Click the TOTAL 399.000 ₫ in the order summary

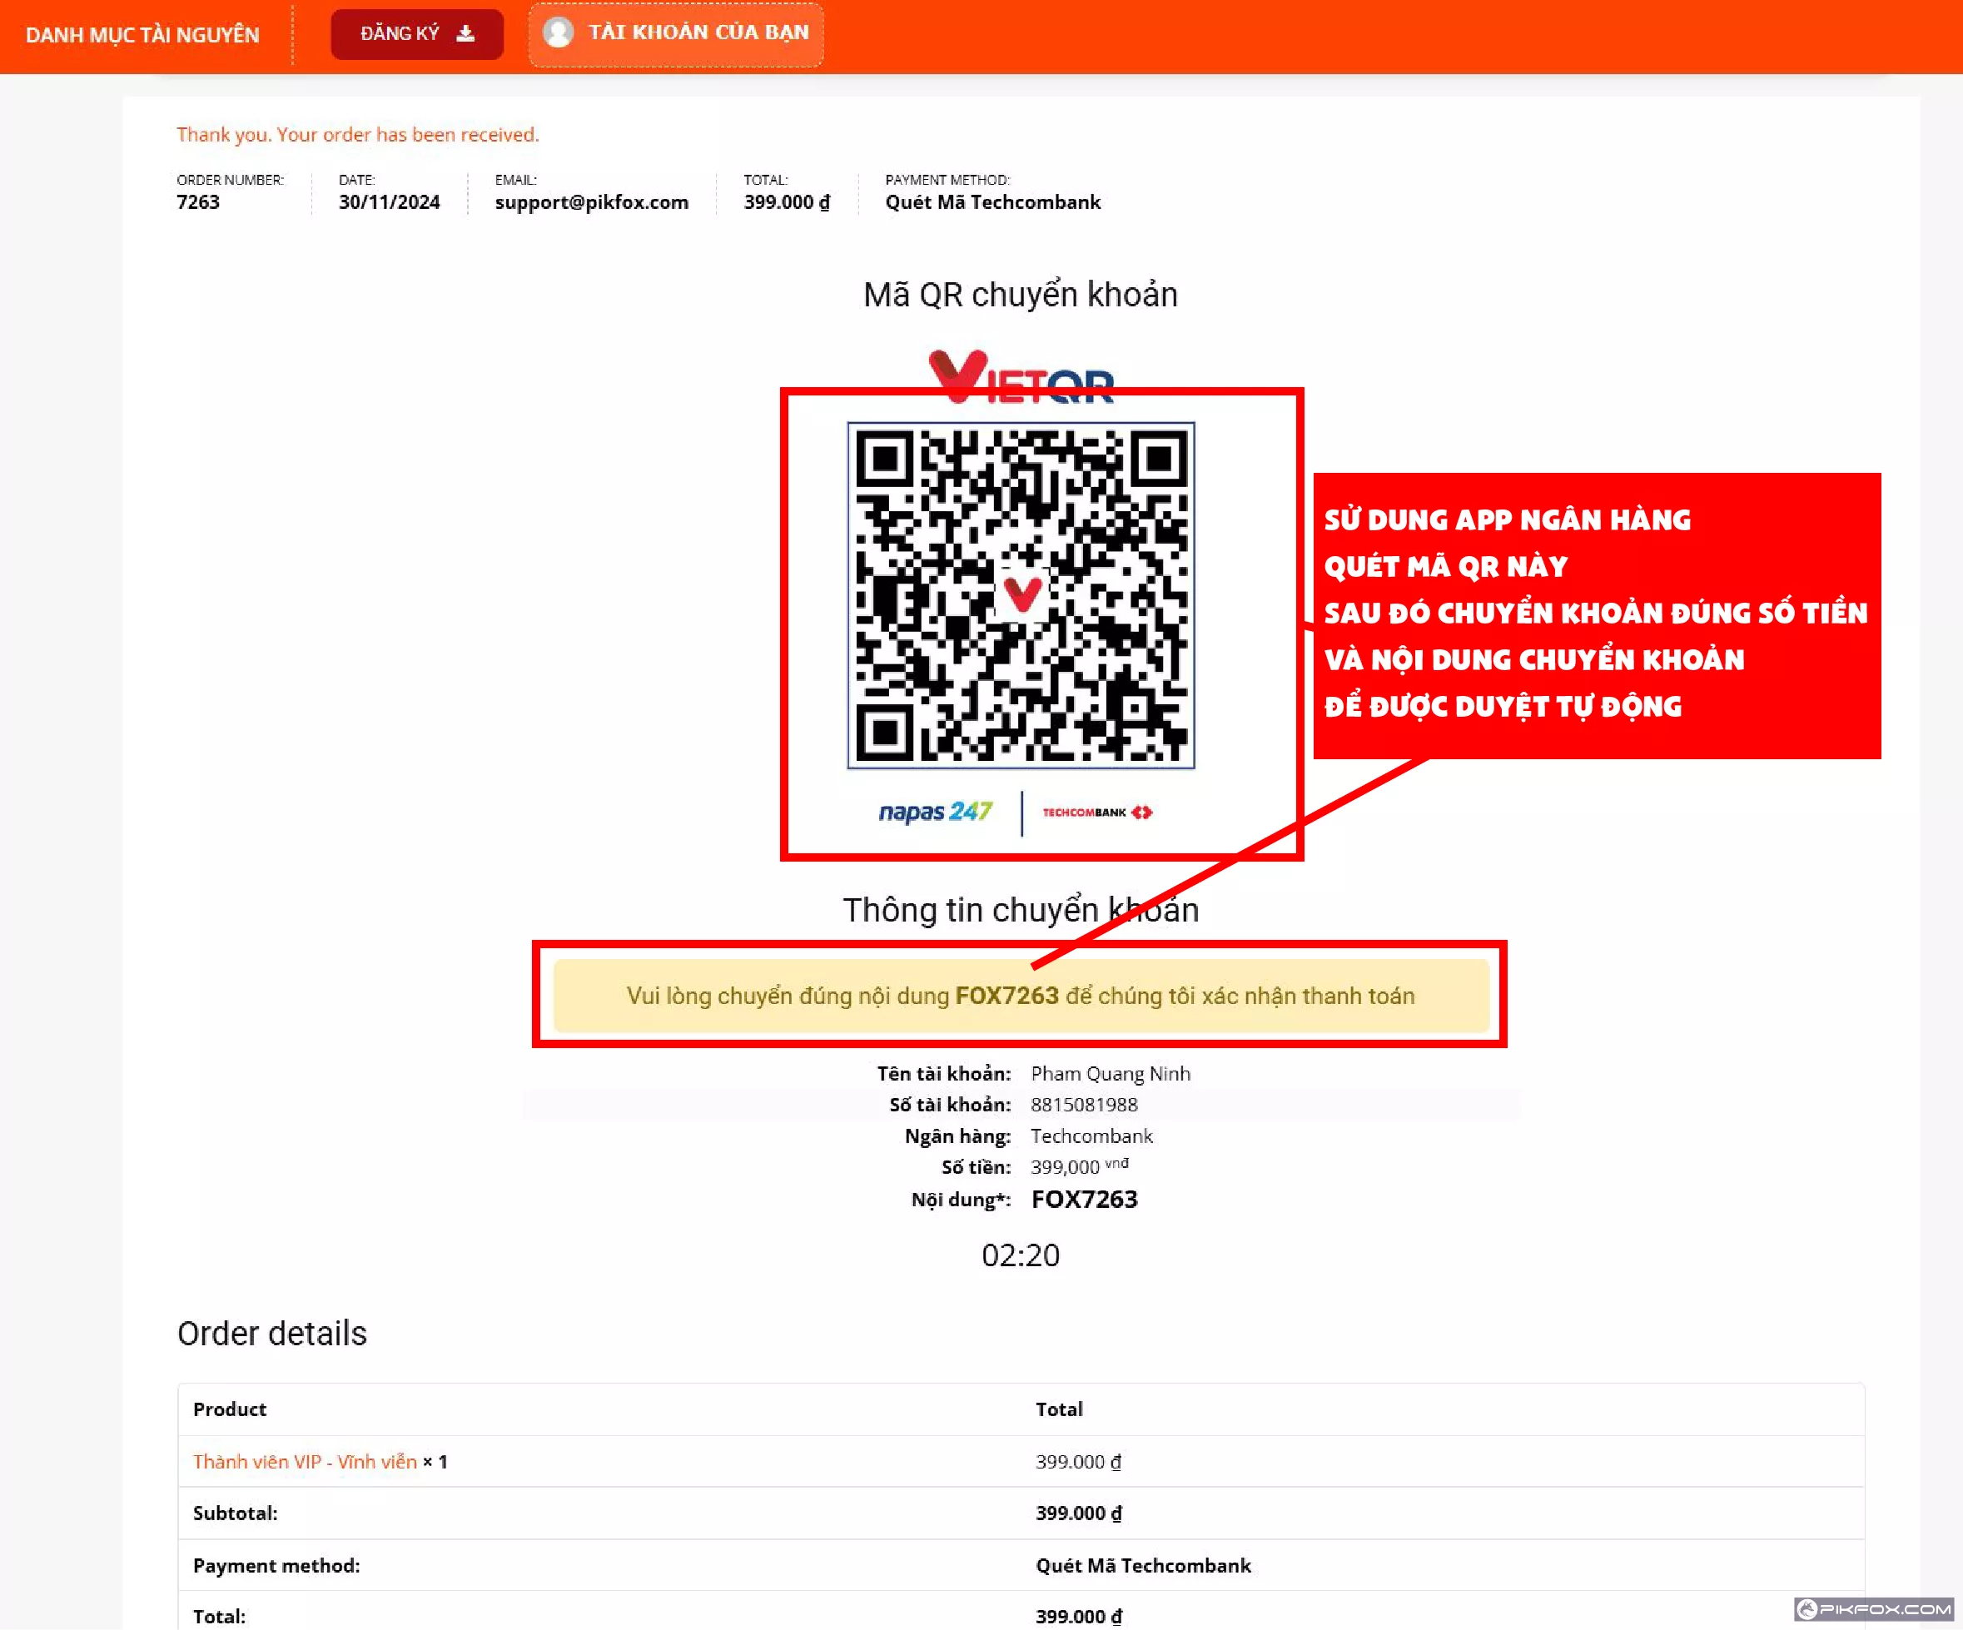787,203
